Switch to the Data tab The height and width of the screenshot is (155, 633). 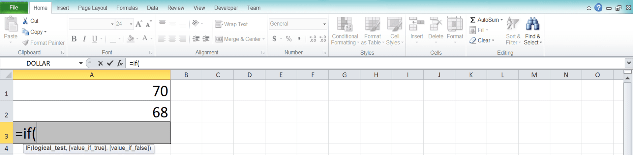tap(152, 8)
